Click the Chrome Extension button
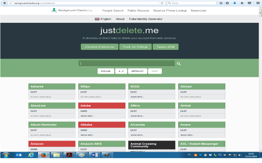Viewport: 262px width, 163px height. pyautogui.click(x=100, y=47)
